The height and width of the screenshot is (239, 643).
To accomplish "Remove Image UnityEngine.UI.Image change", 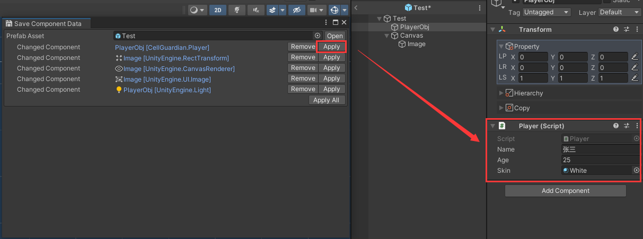I will (303, 78).
